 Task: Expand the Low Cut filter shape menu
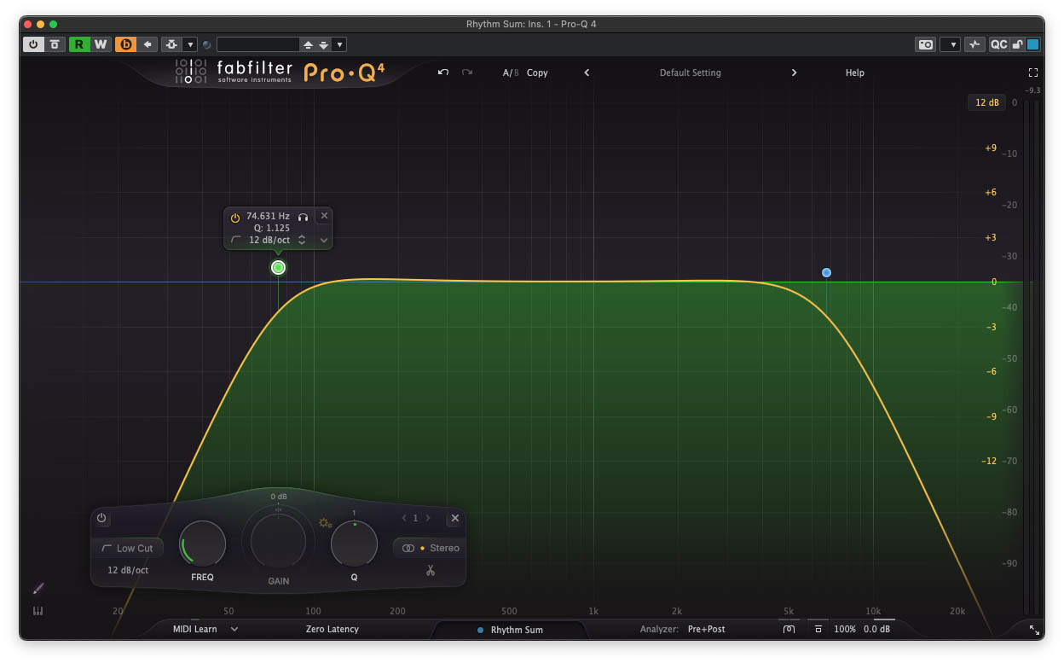[x=127, y=548]
